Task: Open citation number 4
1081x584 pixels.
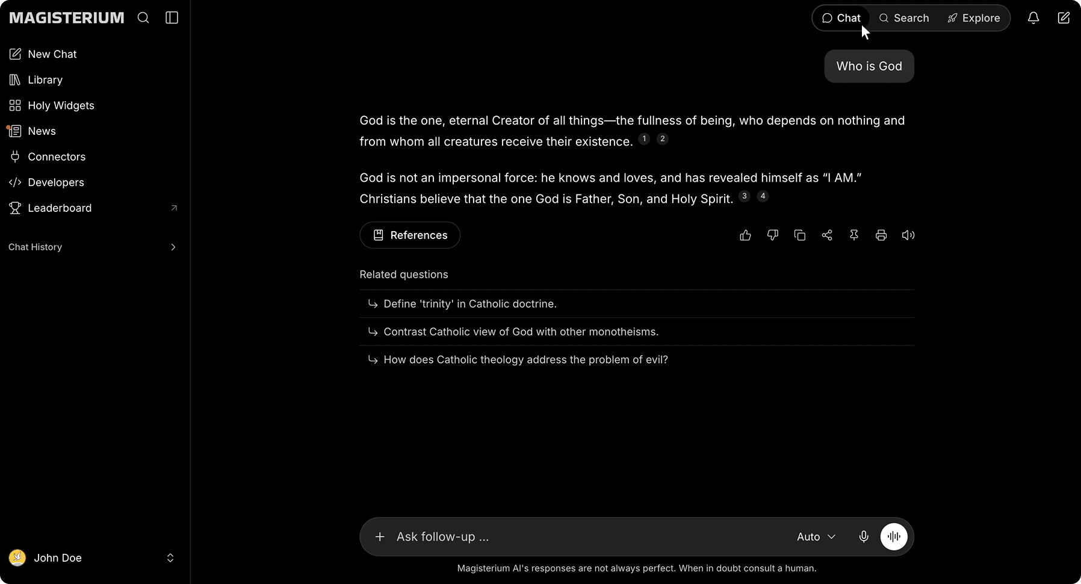Action: pyautogui.click(x=763, y=196)
